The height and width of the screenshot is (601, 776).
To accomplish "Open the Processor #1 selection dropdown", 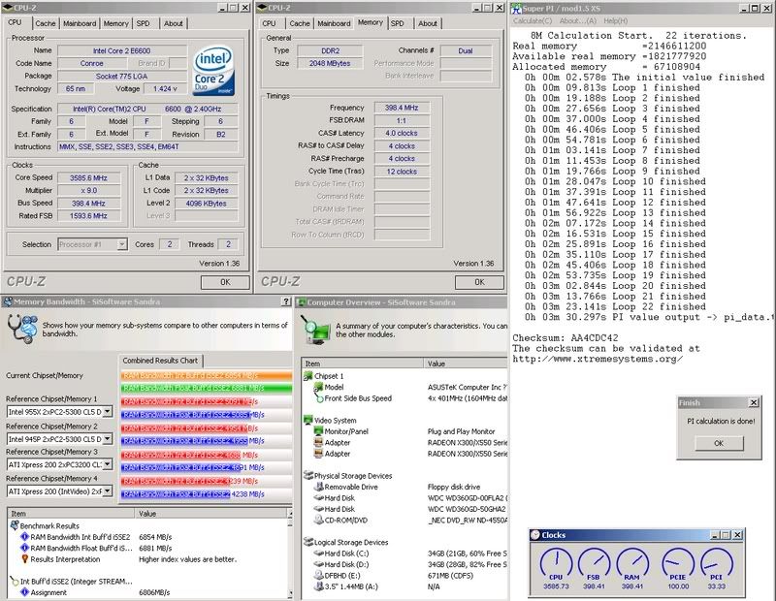I will point(122,244).
